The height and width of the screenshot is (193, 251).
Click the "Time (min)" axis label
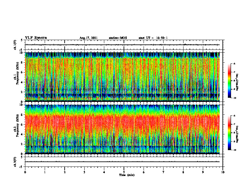pos(127,175)
